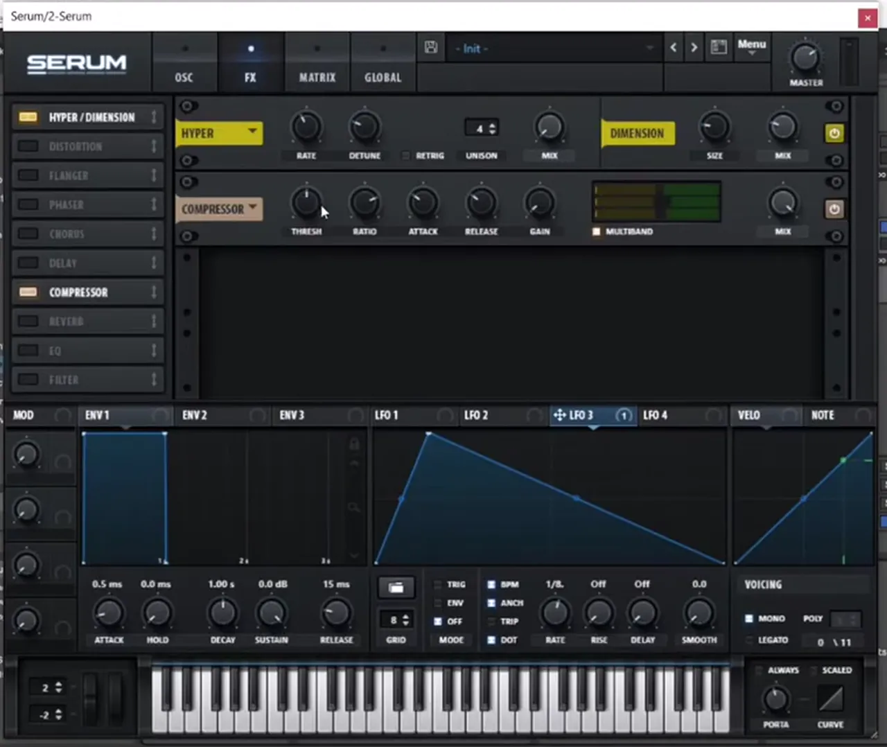
Task: Toggle Hyper/Dimension power button
Action: (834, 133)
